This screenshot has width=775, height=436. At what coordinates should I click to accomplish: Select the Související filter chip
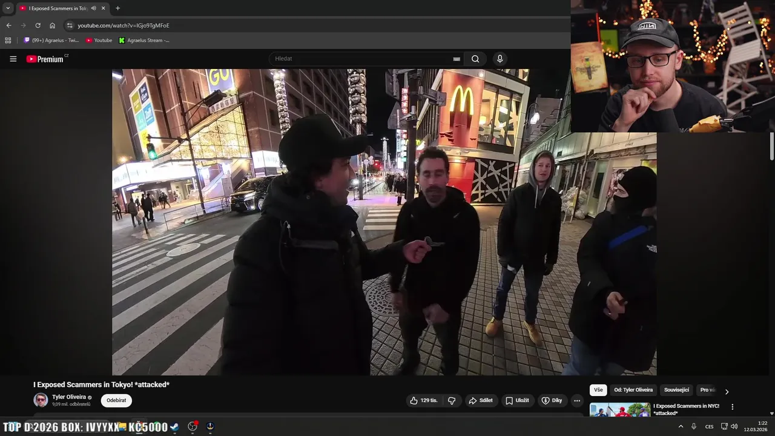676,390
